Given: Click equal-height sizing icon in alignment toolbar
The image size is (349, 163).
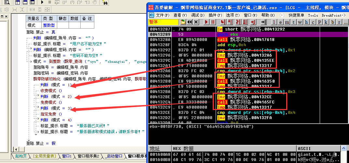Looking at the screenshot, I should pos(40,10).
